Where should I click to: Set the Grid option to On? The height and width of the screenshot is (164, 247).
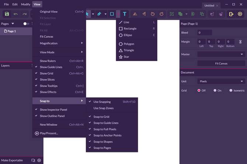pyautogui.click(x=215, y=91)
